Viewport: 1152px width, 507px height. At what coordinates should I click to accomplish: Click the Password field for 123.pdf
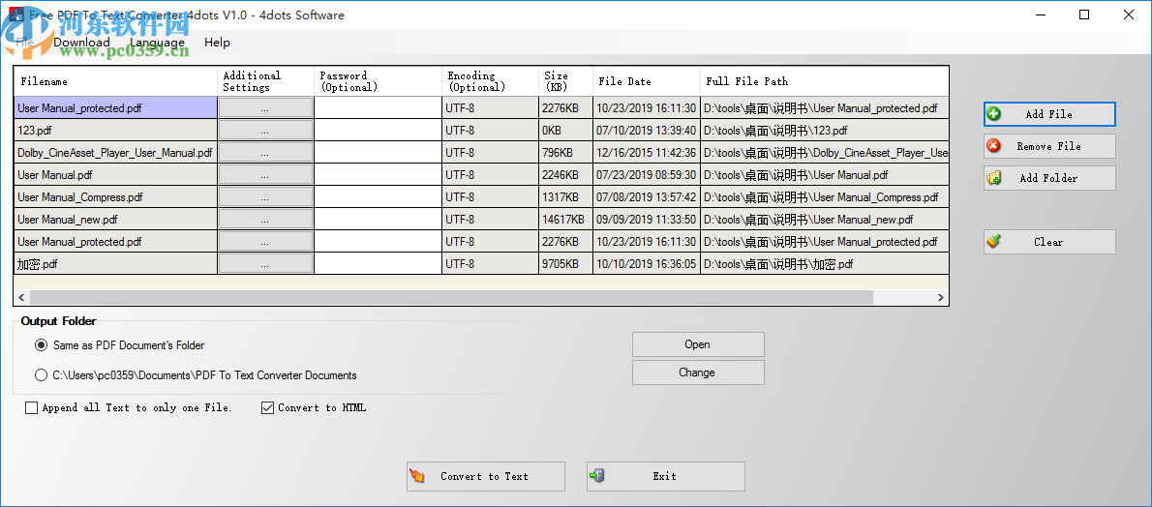point(379,130)
